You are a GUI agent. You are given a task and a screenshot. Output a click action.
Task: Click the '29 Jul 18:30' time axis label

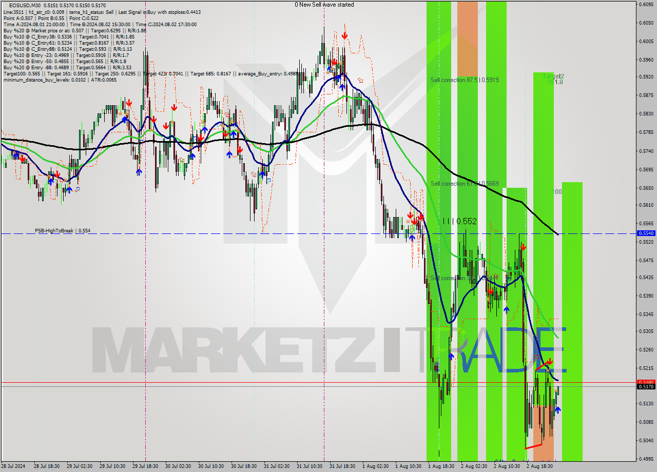146,466
